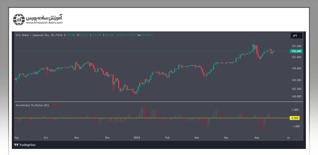Viewport: 318px width, 155px height.
Task: Click the 157.500 price scale level
Action: (296, 46)
